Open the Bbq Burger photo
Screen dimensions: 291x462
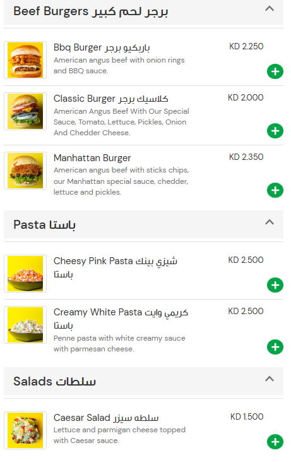click(25, 60)
